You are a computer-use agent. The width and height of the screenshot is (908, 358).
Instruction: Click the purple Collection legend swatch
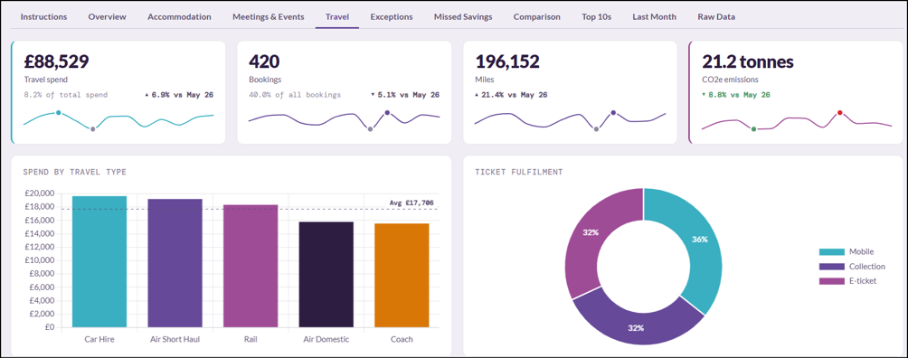point(831,267)
